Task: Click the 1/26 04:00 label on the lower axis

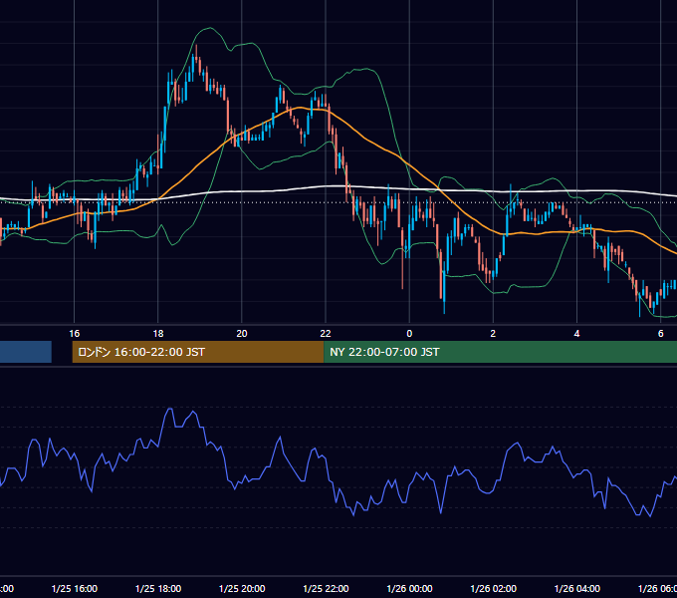Action: tap(576, 588)
